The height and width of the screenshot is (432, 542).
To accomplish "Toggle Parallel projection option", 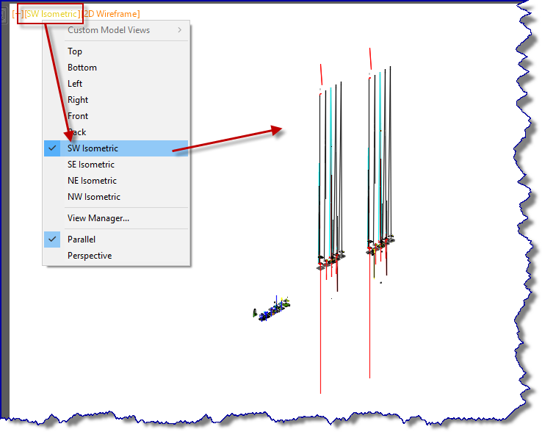I will click(x=116, y=240).
